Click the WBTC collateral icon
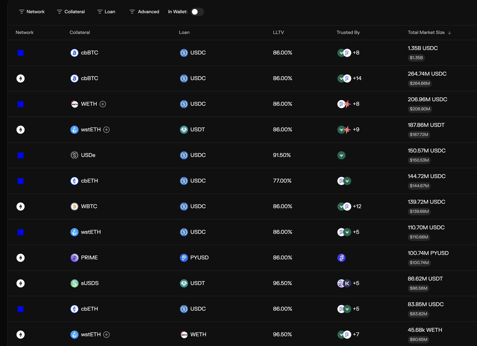The height and width of the screenshot is (346, 477). [x=74, y=207]
